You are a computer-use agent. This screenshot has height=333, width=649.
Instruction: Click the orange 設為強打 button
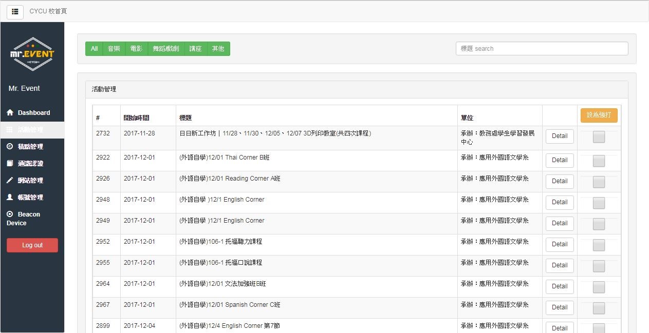599,115
